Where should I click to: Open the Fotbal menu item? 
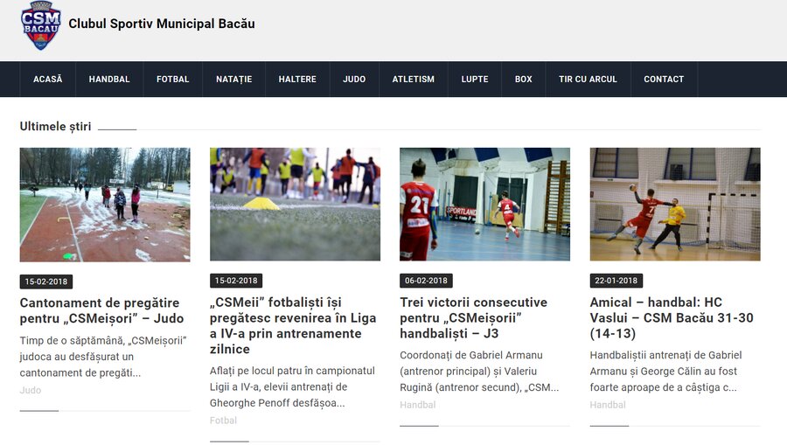click(173, 80)
